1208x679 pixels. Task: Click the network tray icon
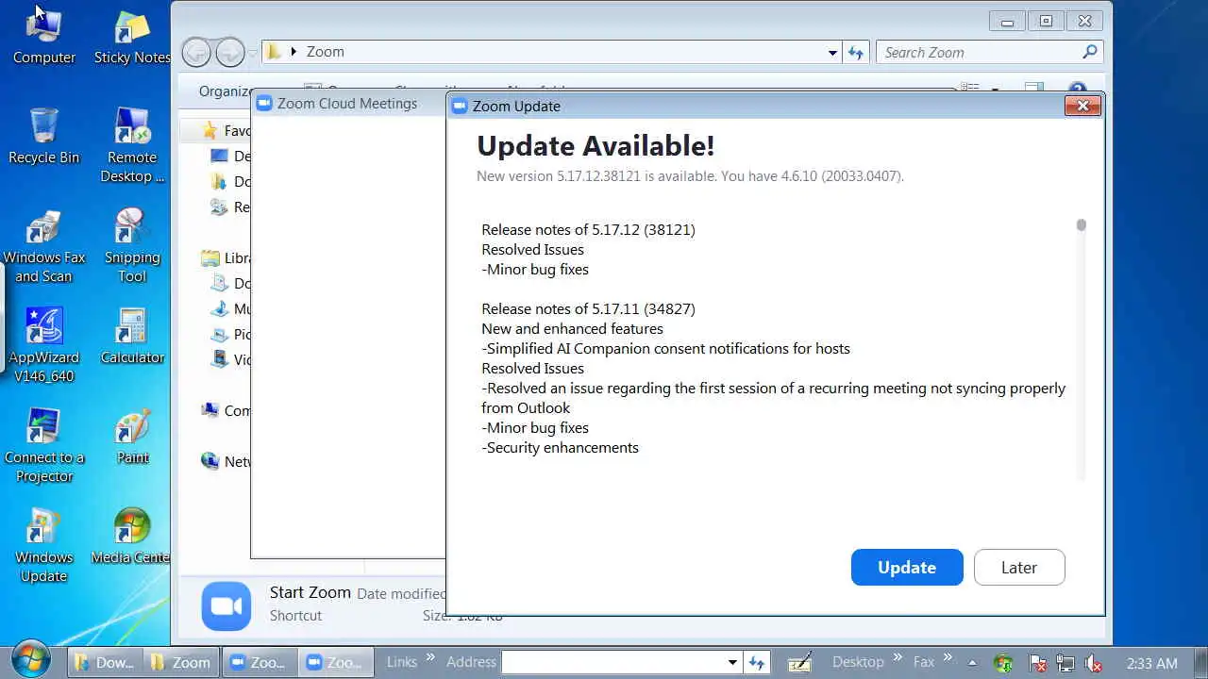1065,663
